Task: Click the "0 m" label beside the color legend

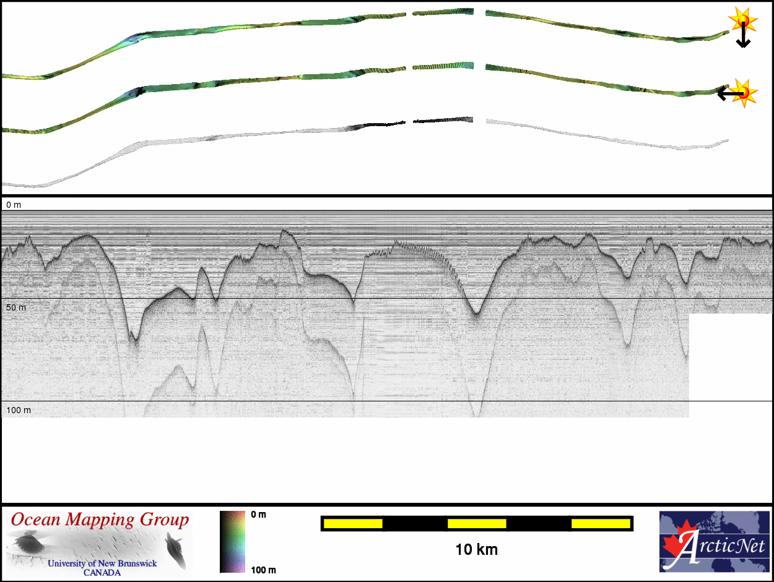Action: 259,515
